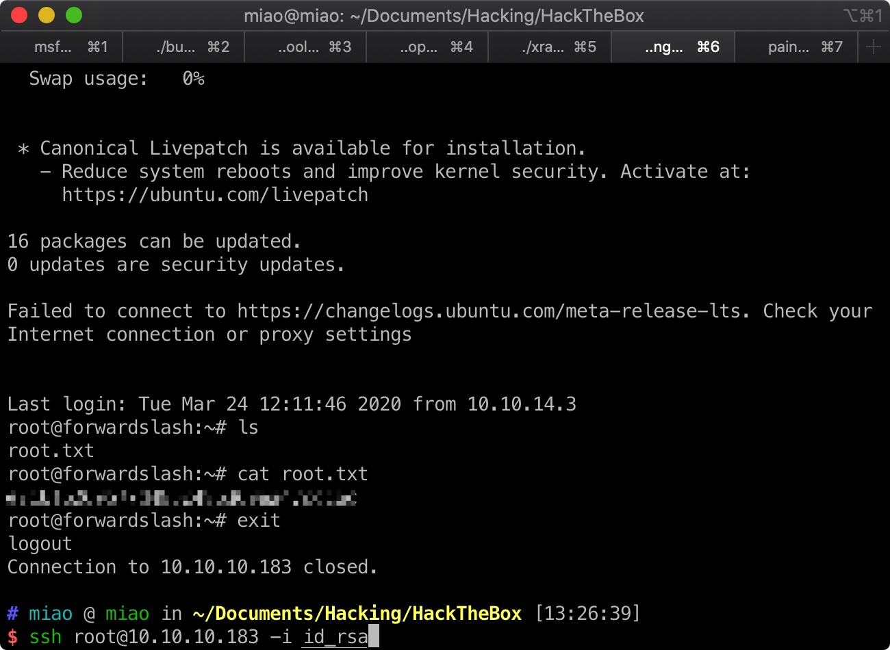This screenshot has height=650, width=890.
Task: Click the ~/Documents/Hacking/HackTheBox prompt path
Action: 357,614
